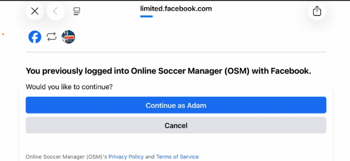Click the 'You previously logged into' heading
Viewport: 350px width, 161px height.
coord(168,71)
